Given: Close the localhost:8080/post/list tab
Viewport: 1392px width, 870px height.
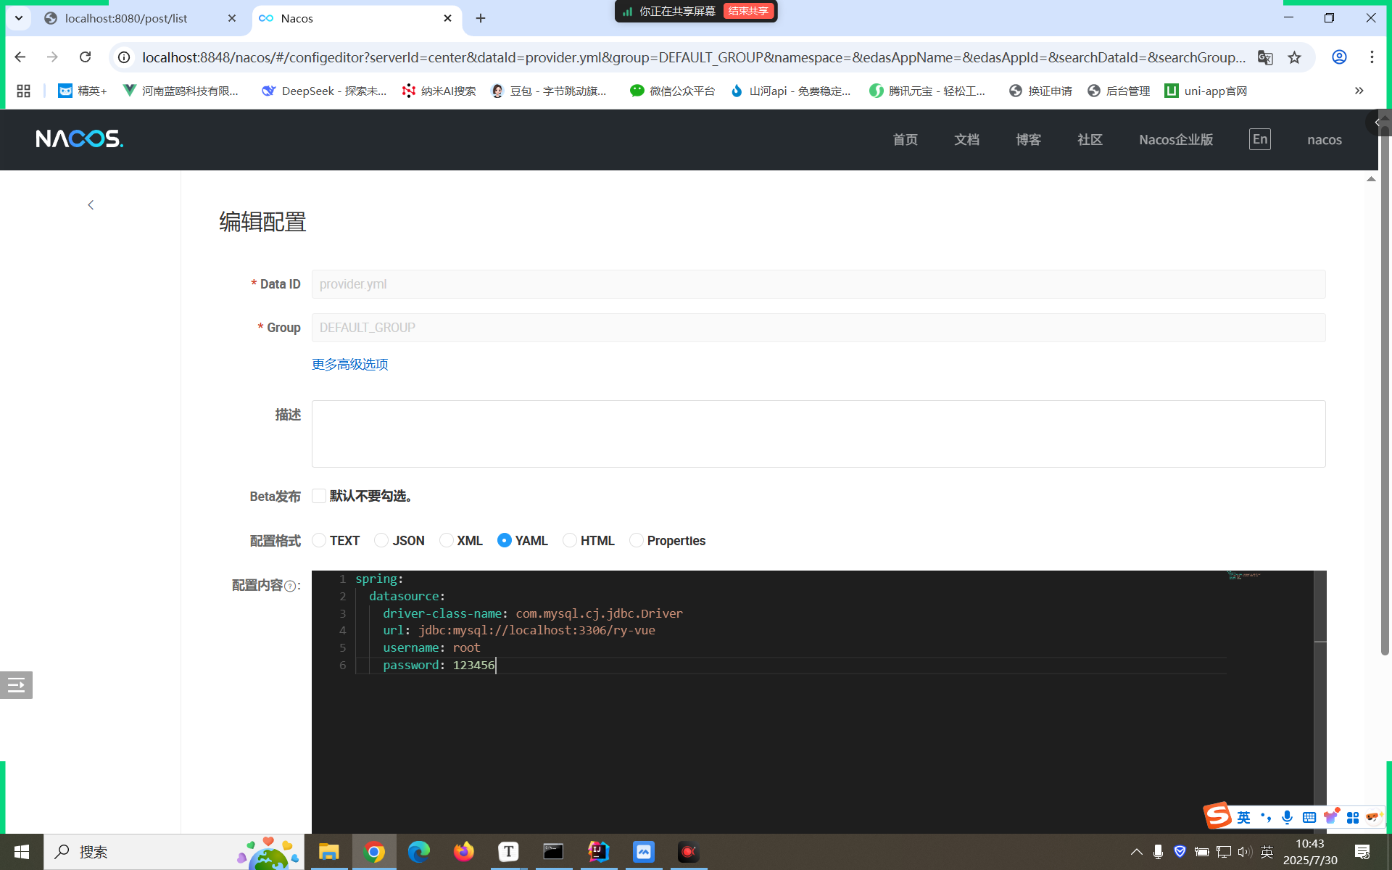Looking at the screenshot, I should (232, 18).
